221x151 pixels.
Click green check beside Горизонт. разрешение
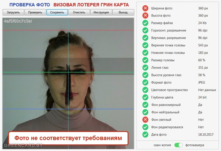145,30
